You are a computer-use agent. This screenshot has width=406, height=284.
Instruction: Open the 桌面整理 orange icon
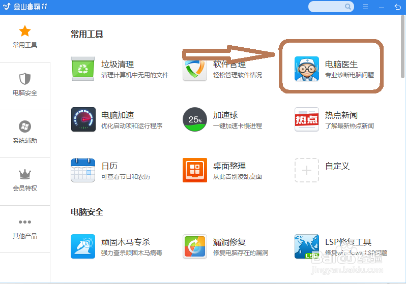pos(195,170)
